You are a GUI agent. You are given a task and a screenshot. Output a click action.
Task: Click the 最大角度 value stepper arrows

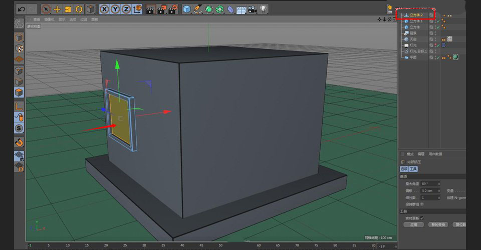[439, 184]
